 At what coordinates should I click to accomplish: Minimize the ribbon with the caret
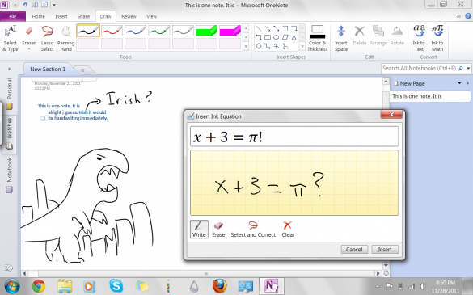point(458,16)
